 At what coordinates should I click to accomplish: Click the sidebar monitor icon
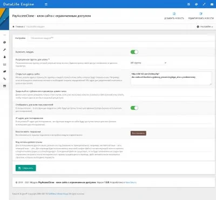click(x=5, y=64)
